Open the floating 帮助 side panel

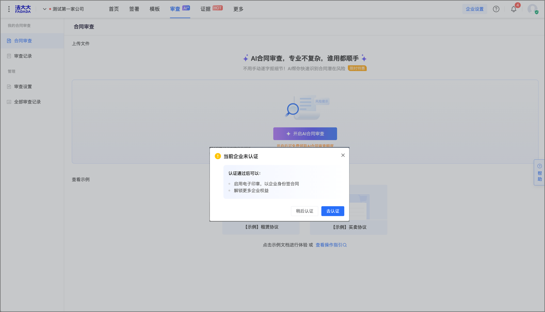click(x=539, y=173)
